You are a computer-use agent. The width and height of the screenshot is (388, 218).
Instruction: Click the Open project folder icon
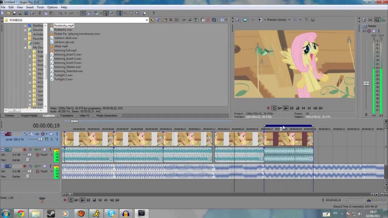[8, 13]
